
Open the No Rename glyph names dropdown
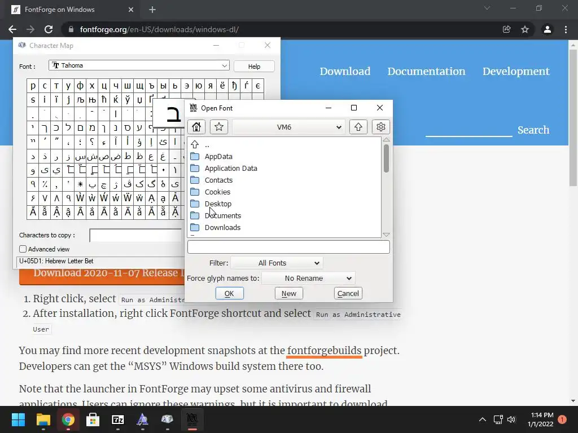[309, 279]
